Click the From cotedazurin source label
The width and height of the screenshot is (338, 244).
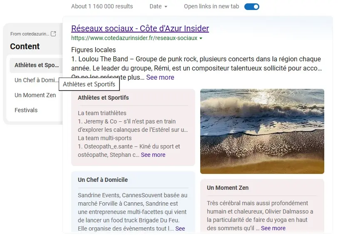[29, 34]
